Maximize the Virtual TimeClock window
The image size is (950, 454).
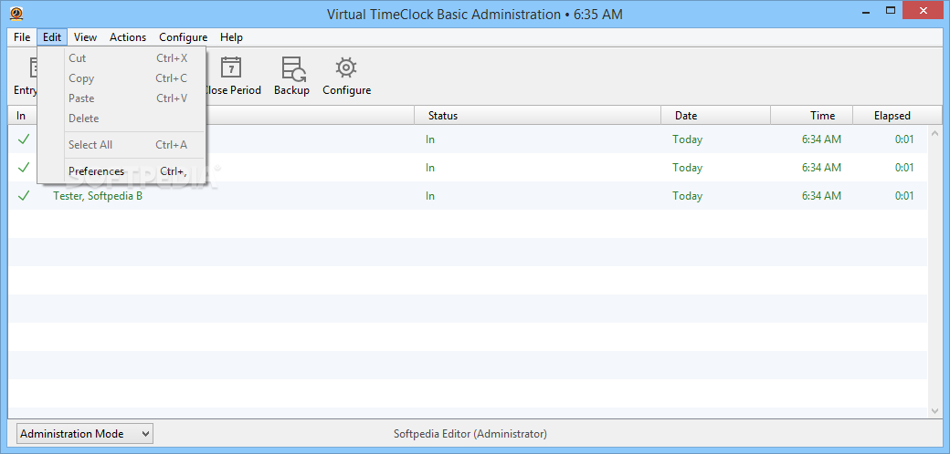(x=890, y=10)
